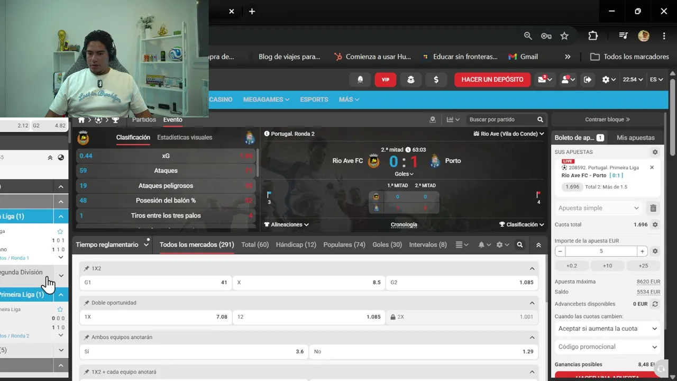
Task: Collapse all markets with double chevron
Action: pos(538,245)
